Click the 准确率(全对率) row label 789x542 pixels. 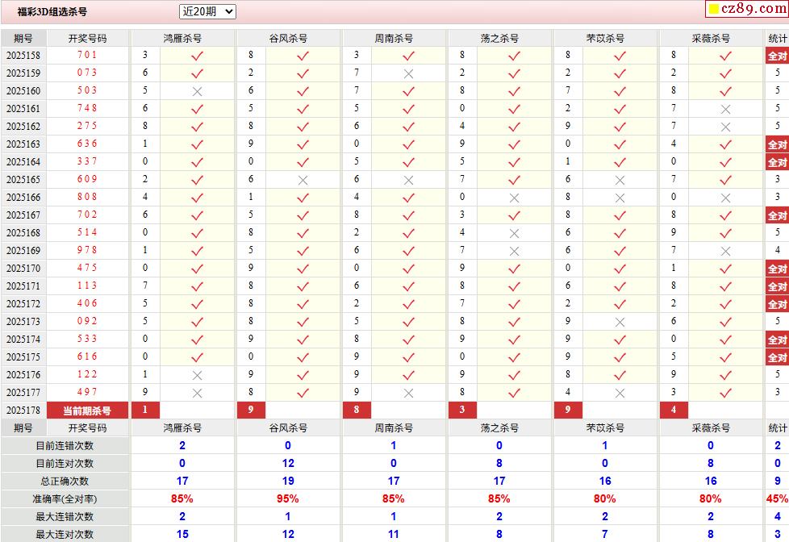point(65,498)
